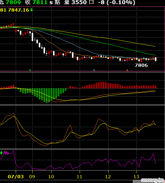
Task: Select the 13 hour mark on the time axis
Action: [x=136, y=176]
